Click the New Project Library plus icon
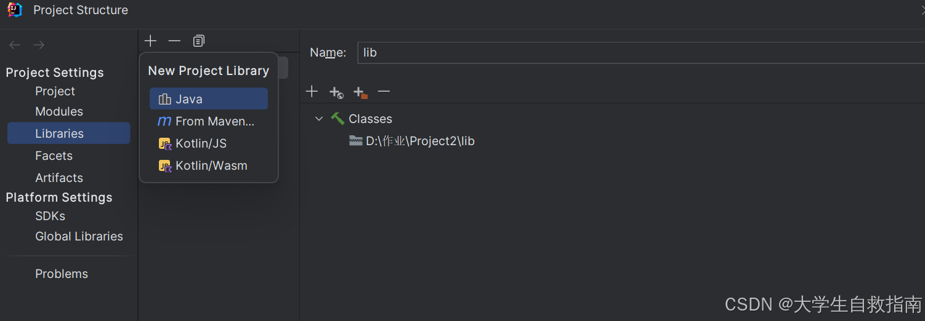The height and width of the screenshot is (321, 925). [x=150, y=41]
